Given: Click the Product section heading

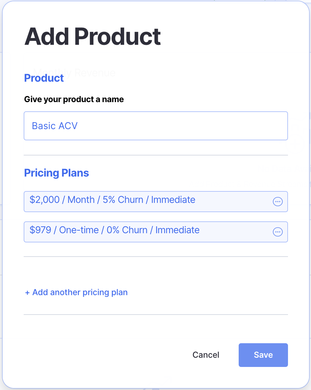Looking at the screenshot, I should [x=44, y=78].
